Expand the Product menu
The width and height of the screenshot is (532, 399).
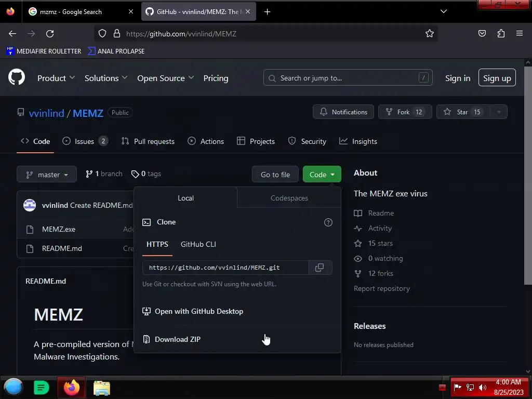[56, 78]
